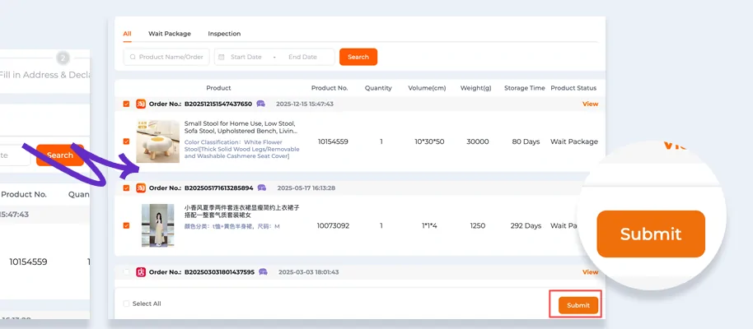Click product number 10154559 in main table
Viewport: 753px width, 329px height.
tap(333, 141)
